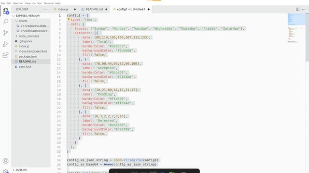This screenshot has height=173, width=309.
Task: Select README.md in the explorer tree
Action: (28, 62)
